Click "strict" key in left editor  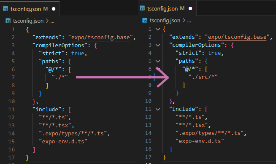coord(52,53)
